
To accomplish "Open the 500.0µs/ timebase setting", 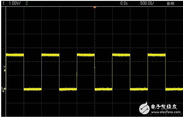I will [147, 3].
